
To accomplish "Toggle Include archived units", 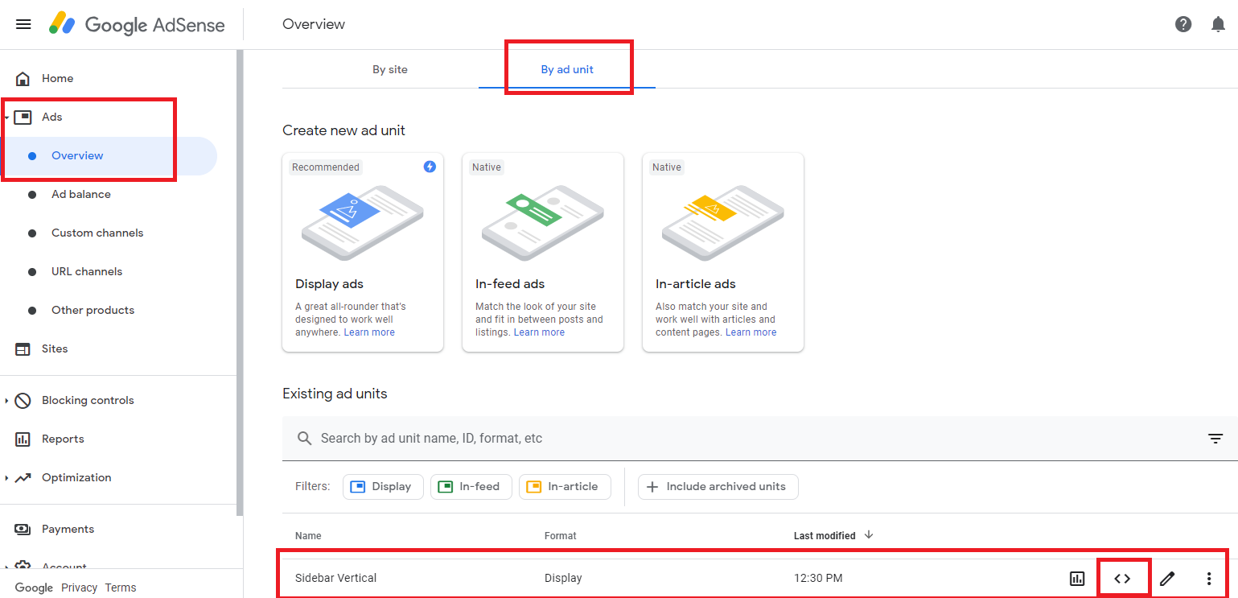I will pyautogui.click(x=718, y=486).
